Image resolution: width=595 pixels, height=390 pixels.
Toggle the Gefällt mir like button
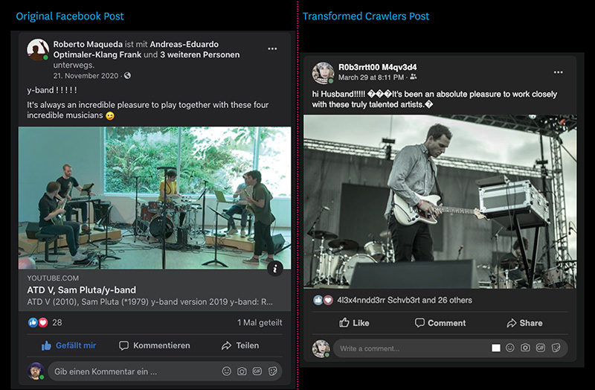point(68,345)
